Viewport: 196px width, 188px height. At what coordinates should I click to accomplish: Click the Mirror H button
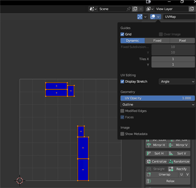157,145
